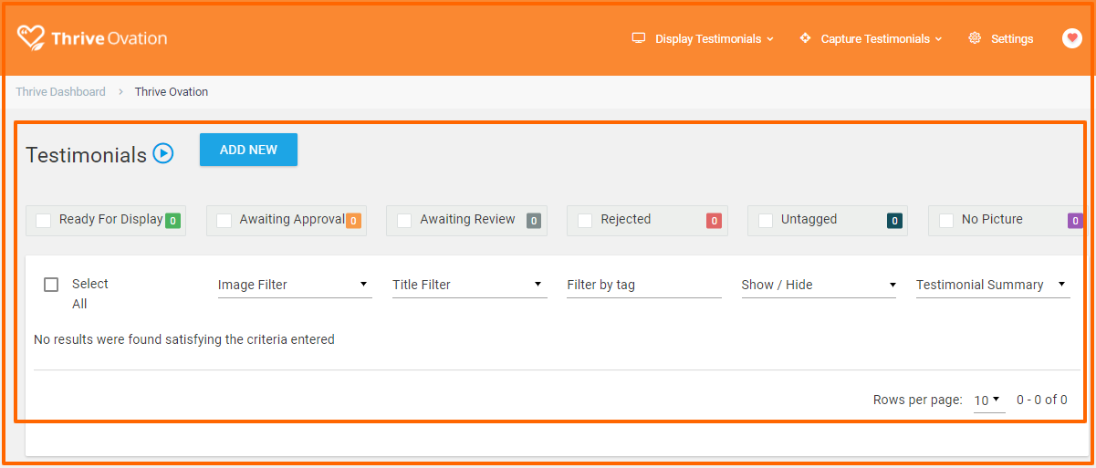Open the Show / Hide dropdown
Image resolution: width=1096 pixels, height=468 pixels.
819,285
